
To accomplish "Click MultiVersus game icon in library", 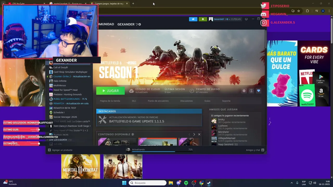I will [51, 85].
